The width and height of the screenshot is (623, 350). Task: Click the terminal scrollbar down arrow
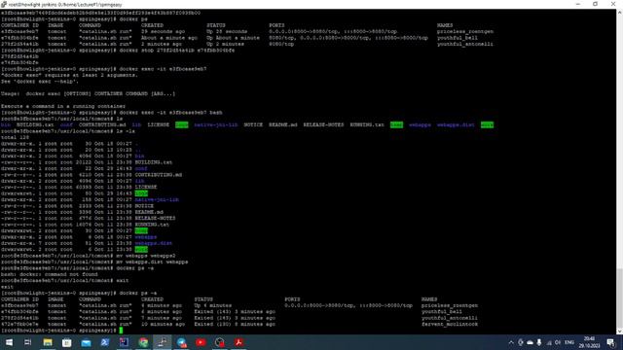619,332
